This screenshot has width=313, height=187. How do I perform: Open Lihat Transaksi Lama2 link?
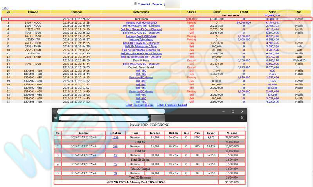coord(172,105)
